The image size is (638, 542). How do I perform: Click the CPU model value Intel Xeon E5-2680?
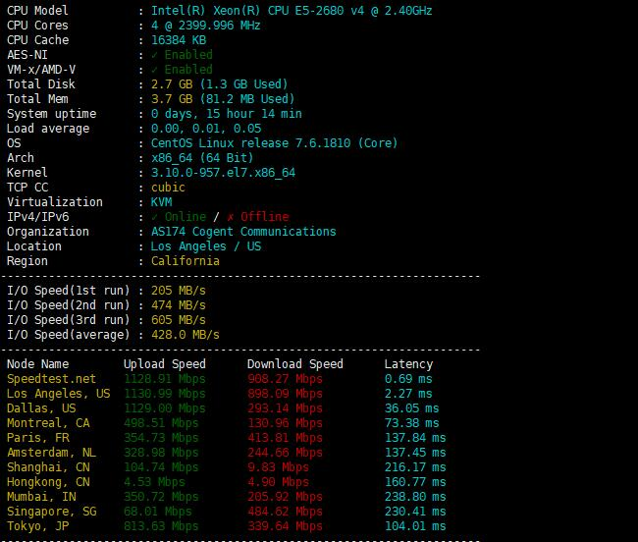pyautogui.click(x=292, y=11)
